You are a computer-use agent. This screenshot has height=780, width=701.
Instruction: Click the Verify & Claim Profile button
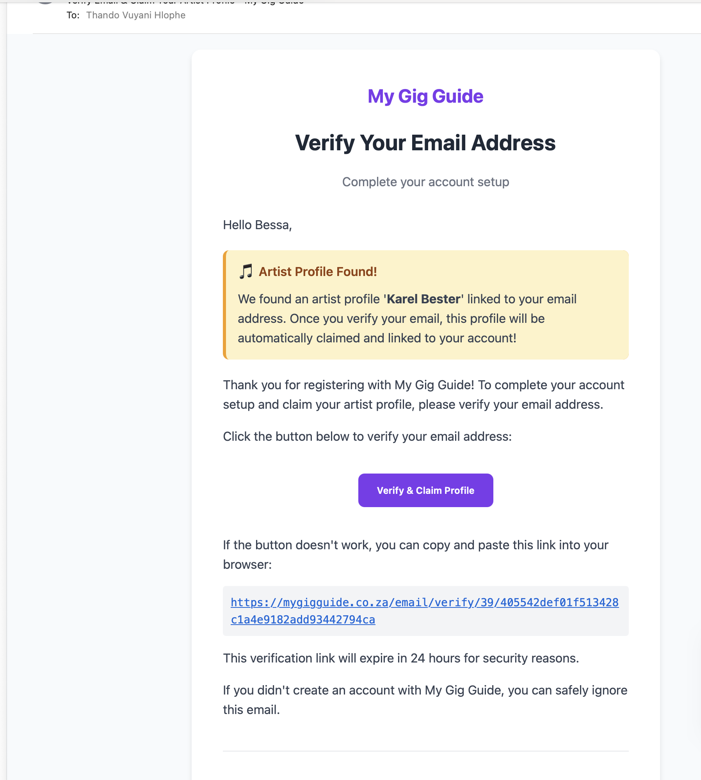pyautogui.click(x=425, y=490)
